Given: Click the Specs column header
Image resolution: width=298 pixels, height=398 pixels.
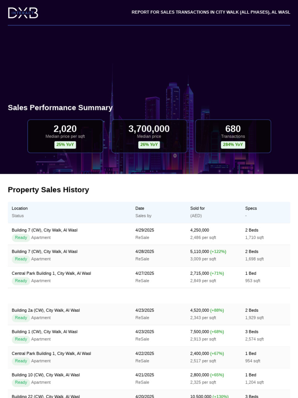Looking at the screenshot, I should tap(251, 208).
